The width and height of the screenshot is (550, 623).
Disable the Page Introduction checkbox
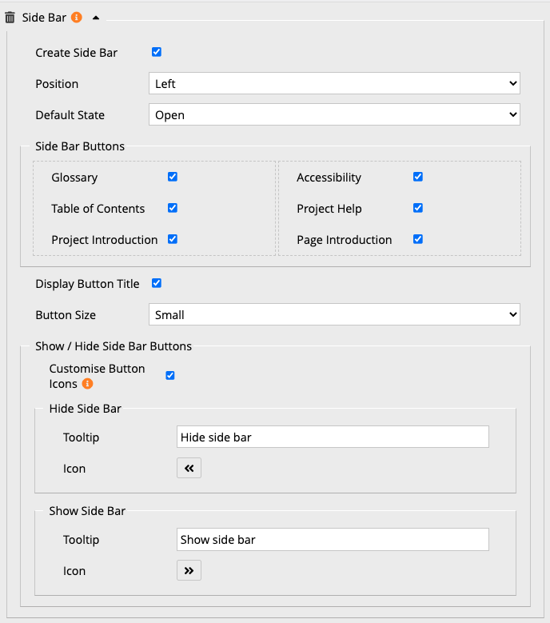pos(418,239)
